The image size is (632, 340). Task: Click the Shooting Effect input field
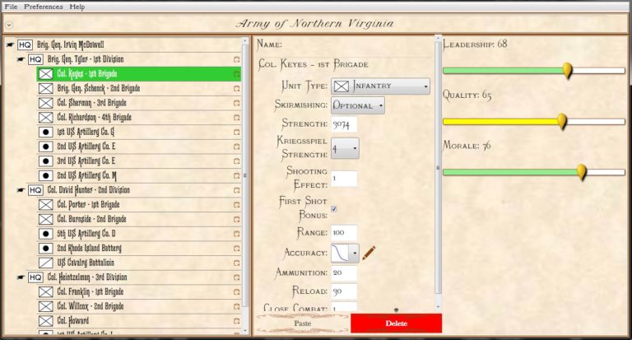point(344,179)
